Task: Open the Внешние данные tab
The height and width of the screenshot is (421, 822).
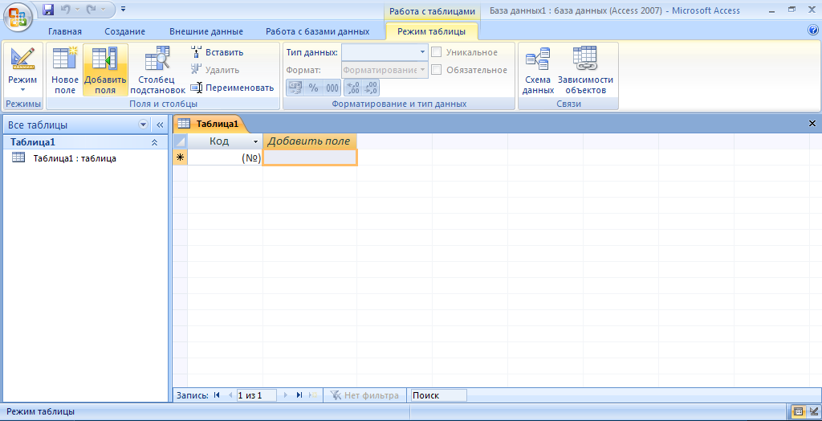Action: click(x=206, y=31)
